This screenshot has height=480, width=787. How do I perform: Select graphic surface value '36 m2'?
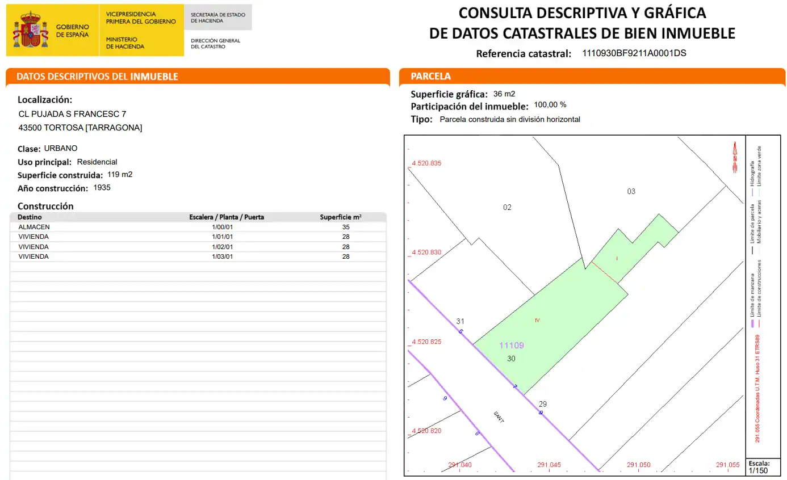pyautogui.click(x=504, y=94)
